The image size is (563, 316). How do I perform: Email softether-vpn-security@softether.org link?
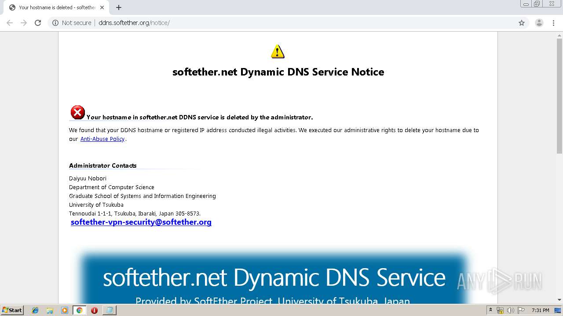coord(141,222)
